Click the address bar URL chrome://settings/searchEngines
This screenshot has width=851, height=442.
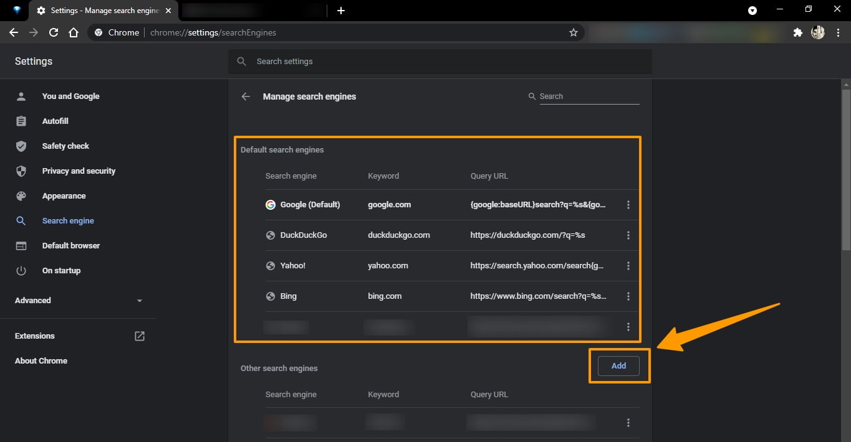point(213,32)
